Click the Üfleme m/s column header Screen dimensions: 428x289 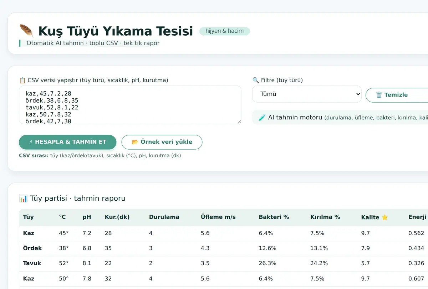[x=218, y=217]
